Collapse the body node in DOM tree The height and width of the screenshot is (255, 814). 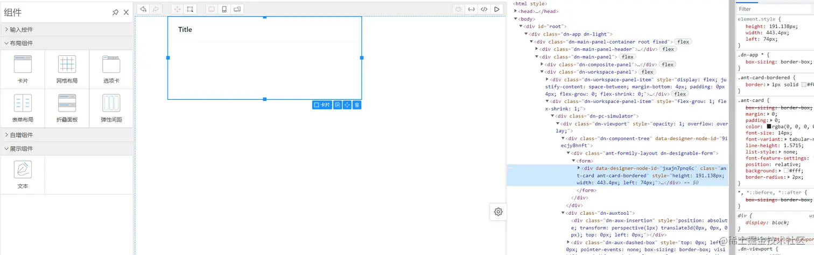pyautogui.click(x=516, y=19)
